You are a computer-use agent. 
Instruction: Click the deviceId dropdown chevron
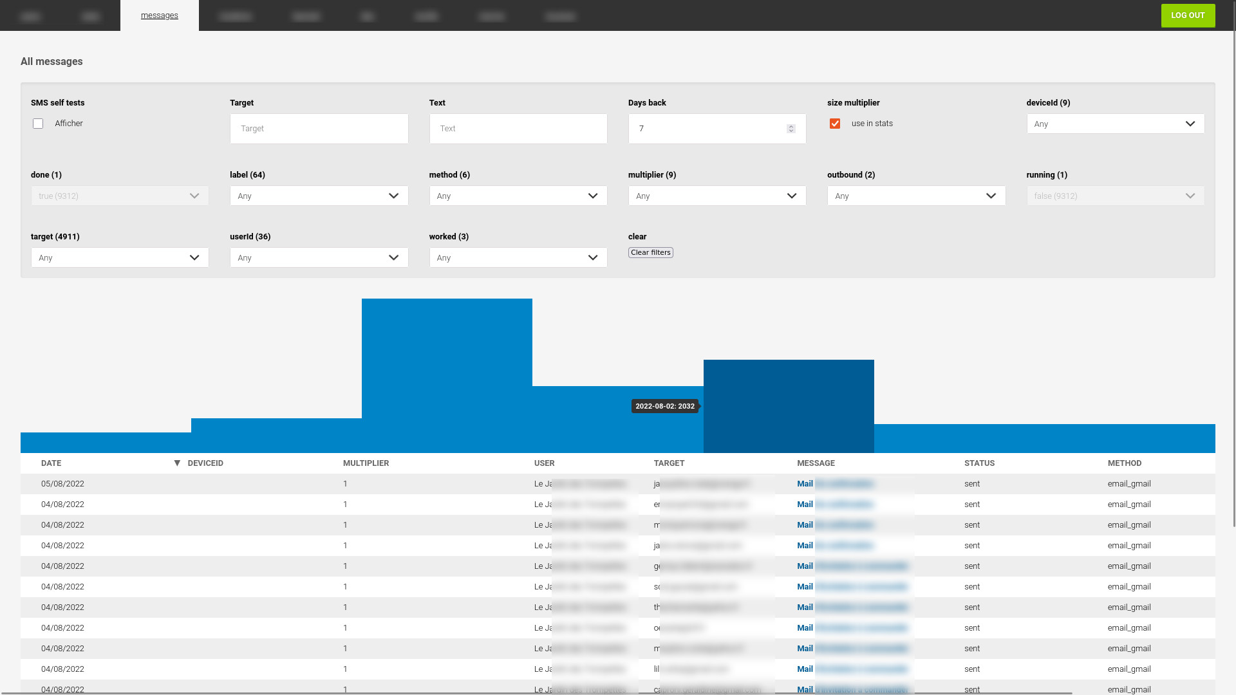(x=1190, y=124)
